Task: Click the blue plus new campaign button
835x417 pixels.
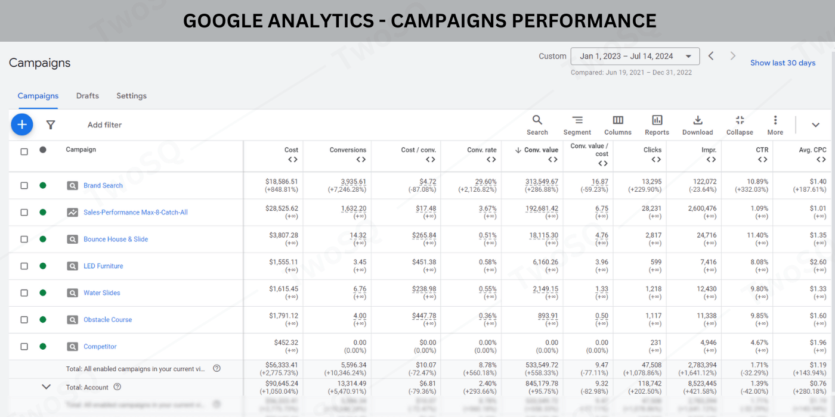Action: [x=22, y=125]
